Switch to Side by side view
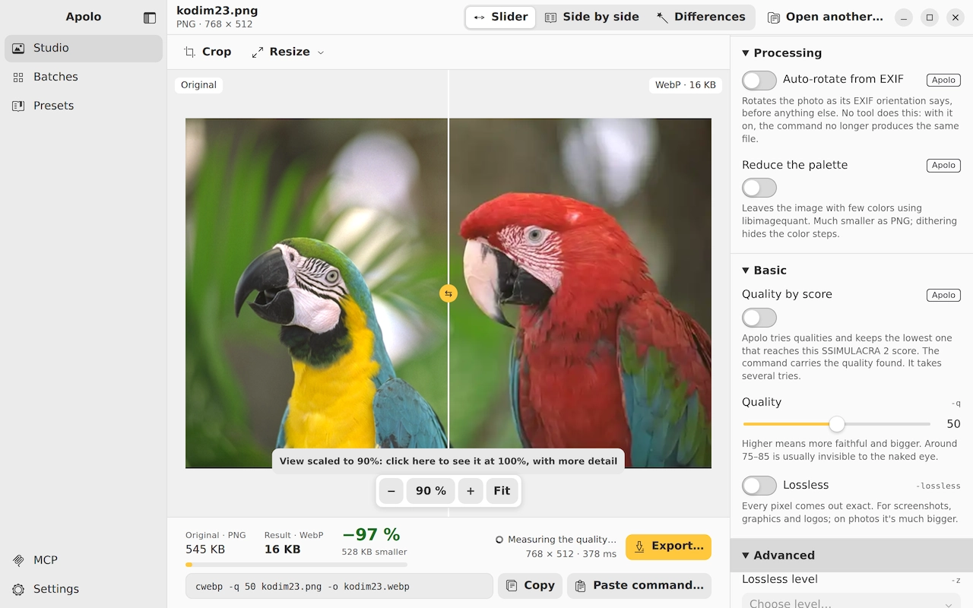The image size is (973, 608). pyautogui.click(x=592, y=17)
